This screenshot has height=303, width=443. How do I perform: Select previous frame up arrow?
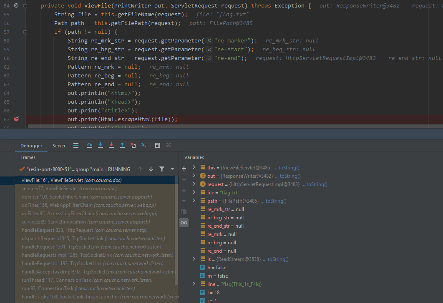click(x=140, y=169)
